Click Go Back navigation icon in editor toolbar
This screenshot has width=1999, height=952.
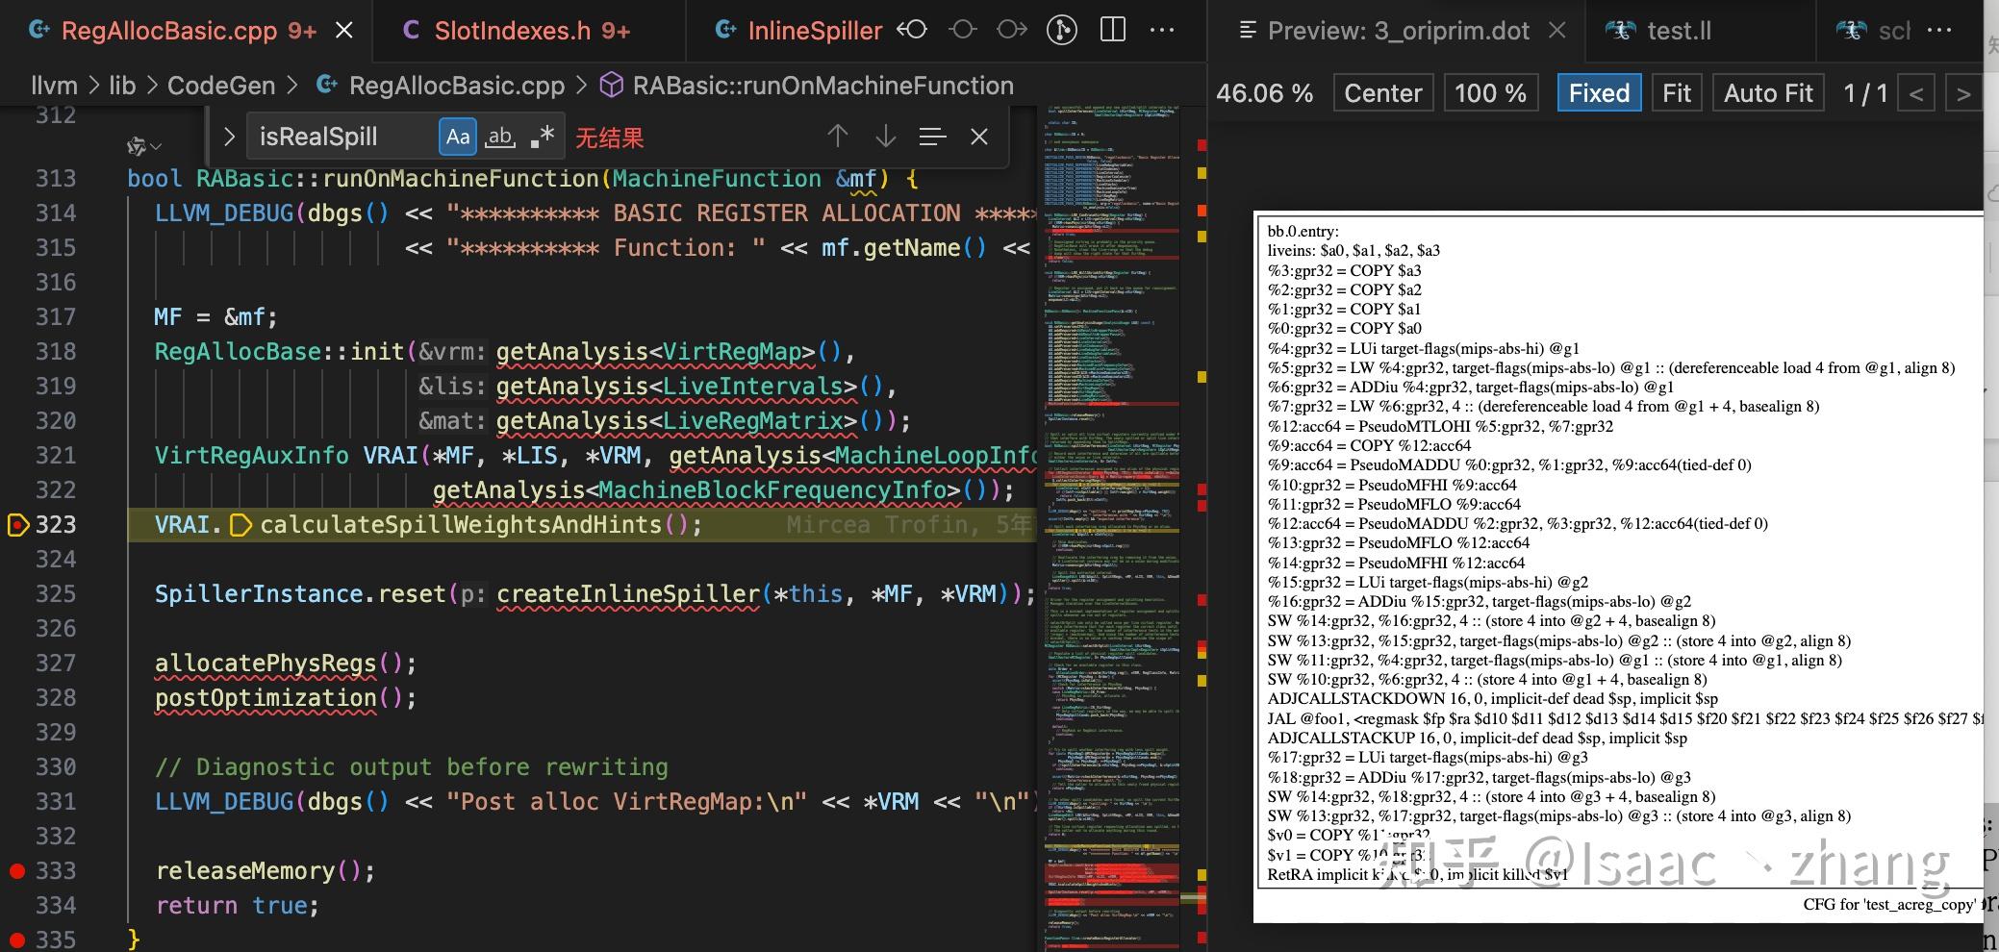[912, 31]
